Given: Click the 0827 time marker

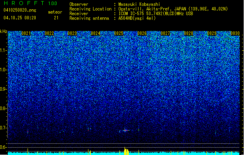Looking at the screenshot, I should pyautogui.click(x=165, y=33).
